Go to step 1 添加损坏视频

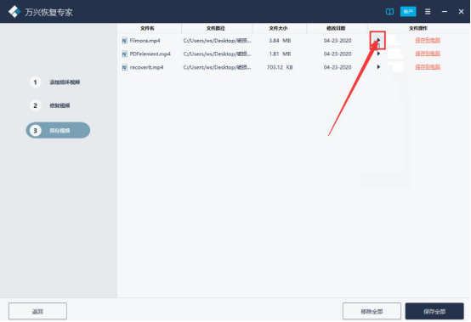click(x=55, y=82)
